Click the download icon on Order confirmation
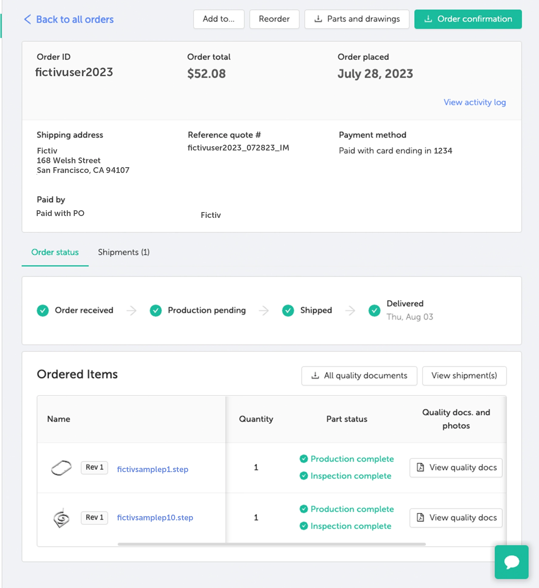Viewport: 539px width, 588px height. [428, 19]
